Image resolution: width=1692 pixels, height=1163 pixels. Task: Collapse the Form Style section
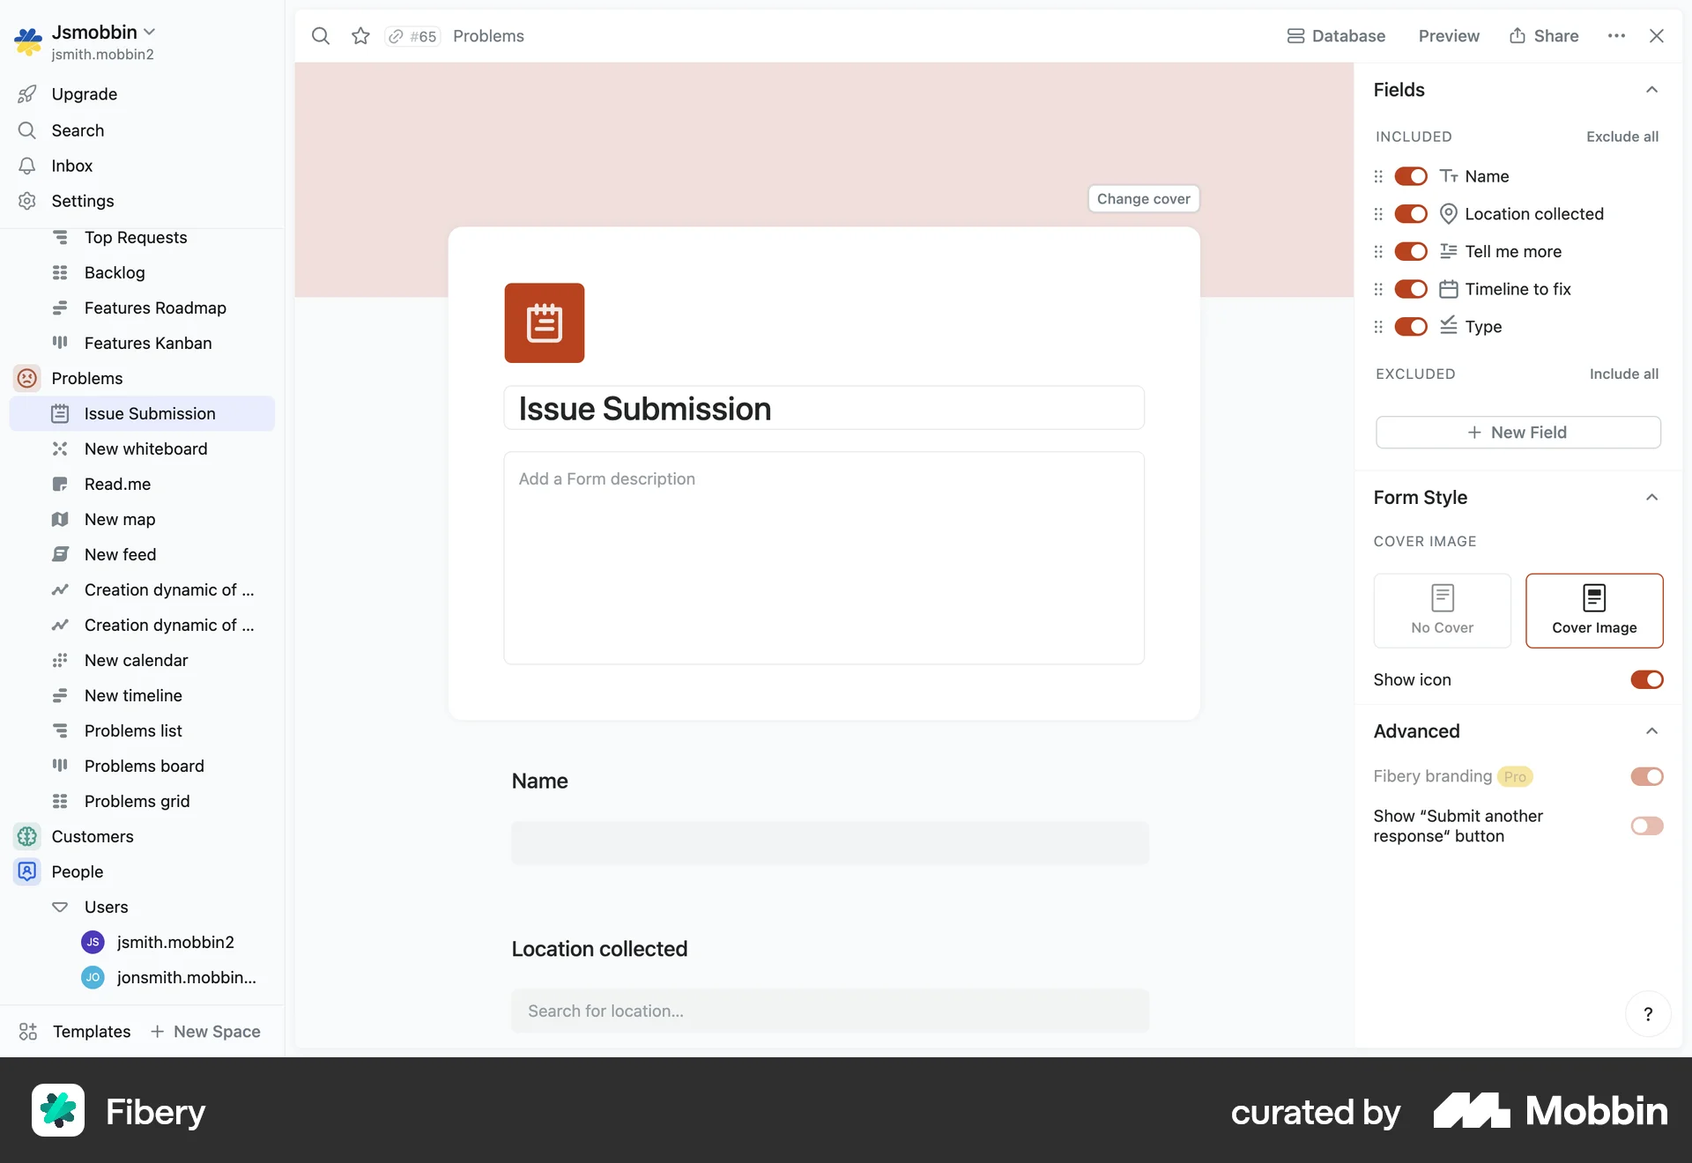(x=1651, y=497)
